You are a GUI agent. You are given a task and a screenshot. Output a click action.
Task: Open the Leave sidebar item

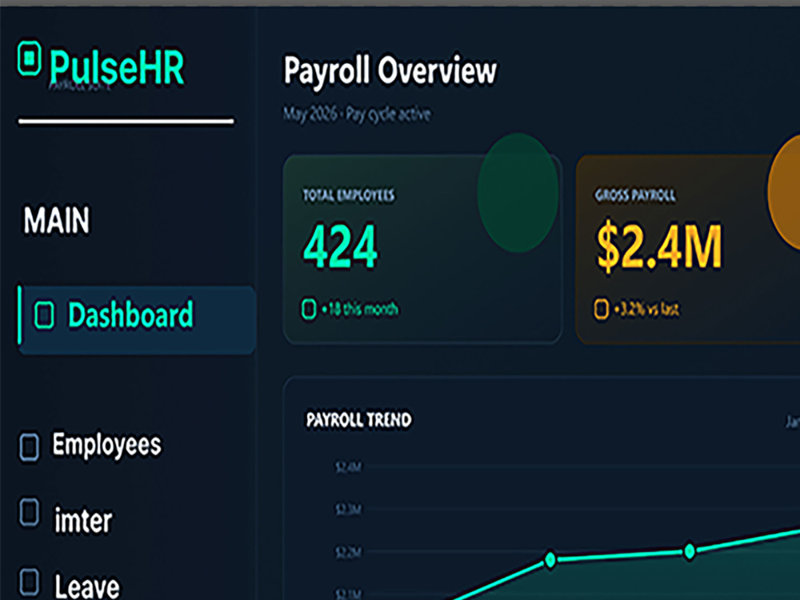click(x=86, y=586)
